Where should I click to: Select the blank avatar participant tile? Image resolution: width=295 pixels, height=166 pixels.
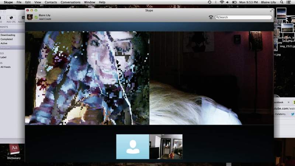click(x=133, y=146)
